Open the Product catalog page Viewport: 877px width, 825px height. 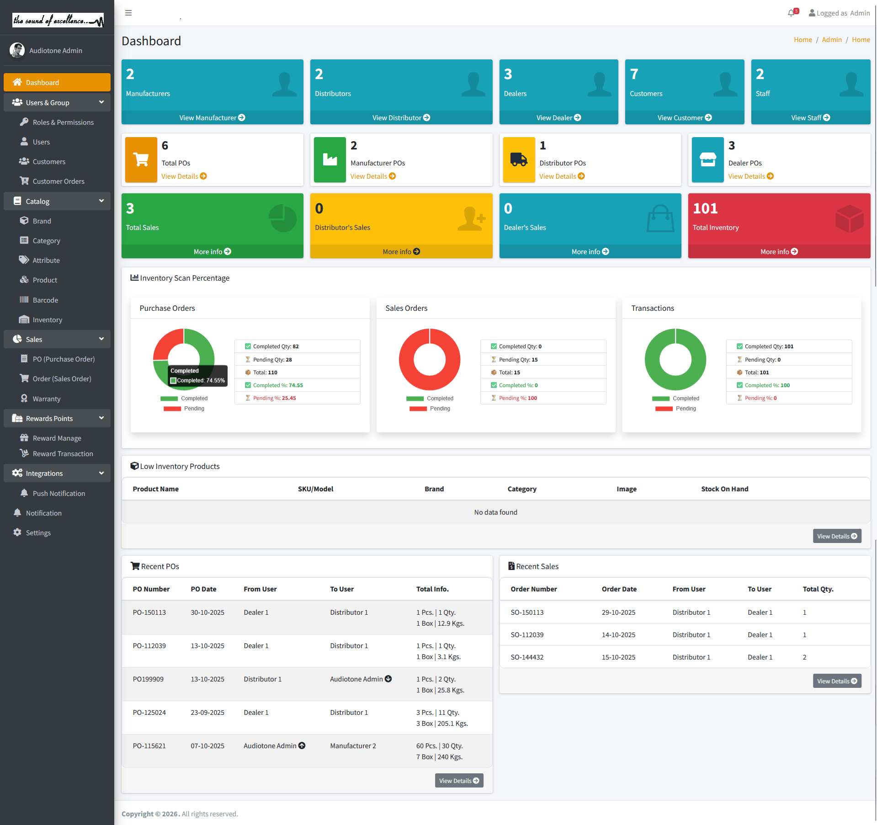click(57, 280)
